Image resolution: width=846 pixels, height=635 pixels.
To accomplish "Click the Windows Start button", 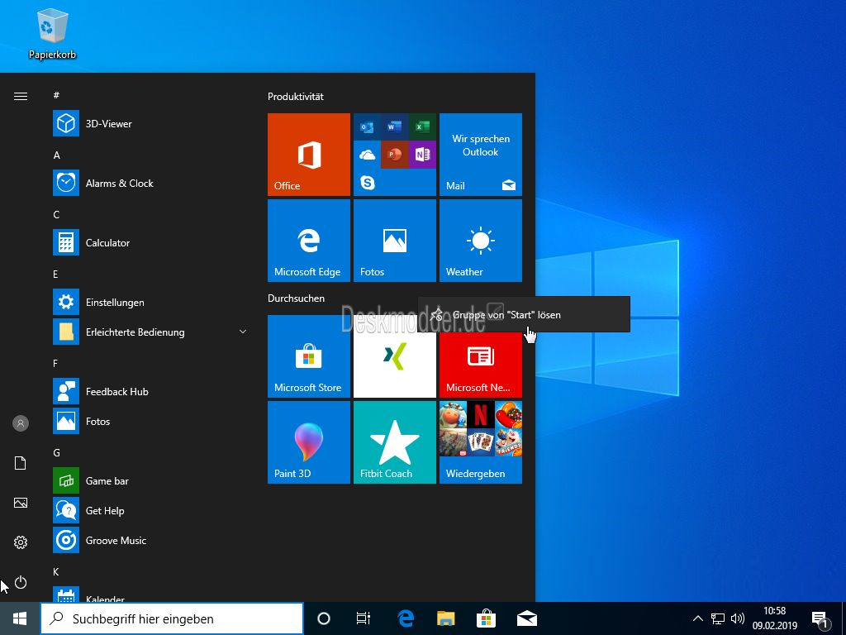I will click(x=20, y=618).
